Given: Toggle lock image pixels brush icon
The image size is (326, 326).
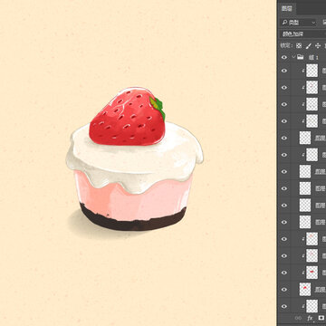Looking at the screenshot, I should 309,46.
